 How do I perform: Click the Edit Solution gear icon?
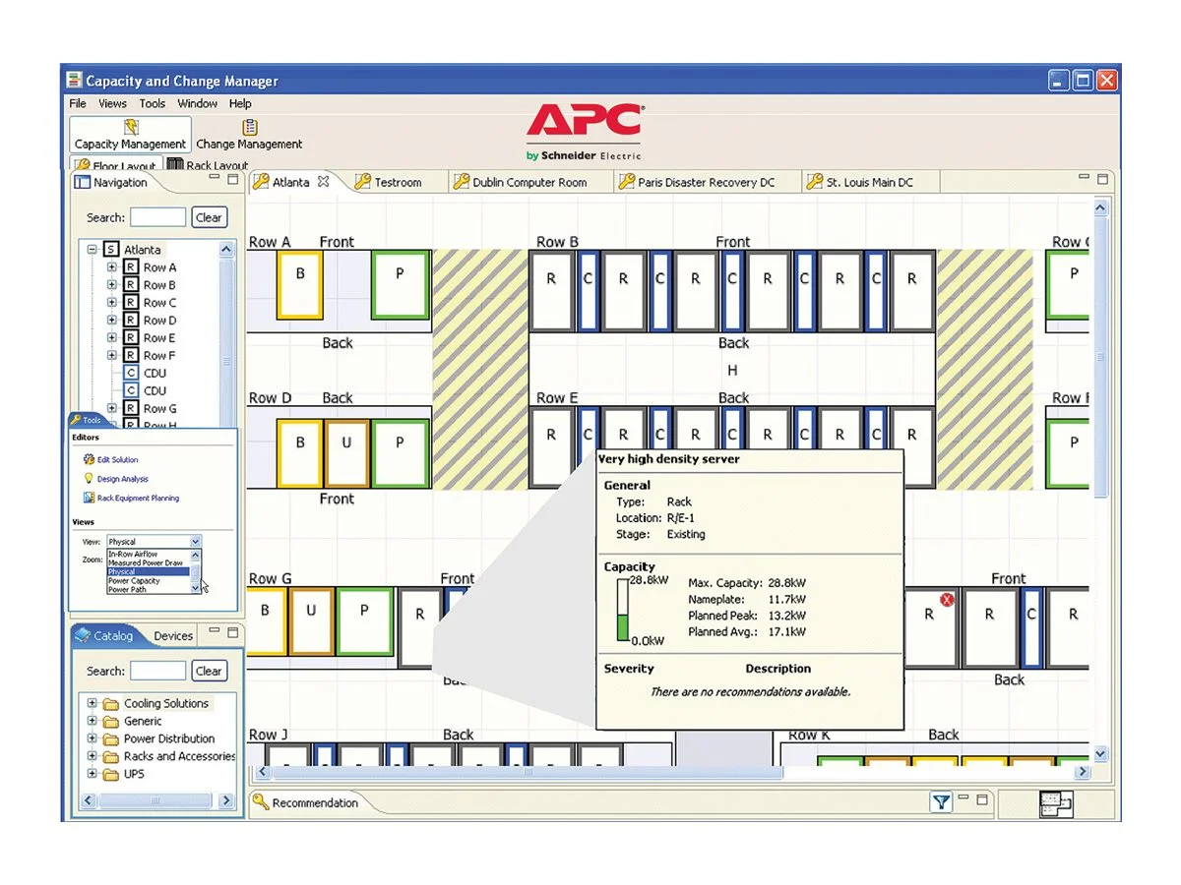90,459
